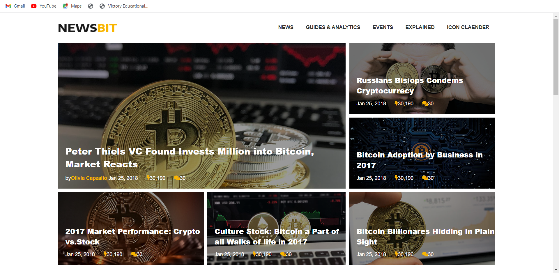Open author link Olivia Capzallo
The height and width of the screenshot is (273, 559).
[x=89, y=178]
